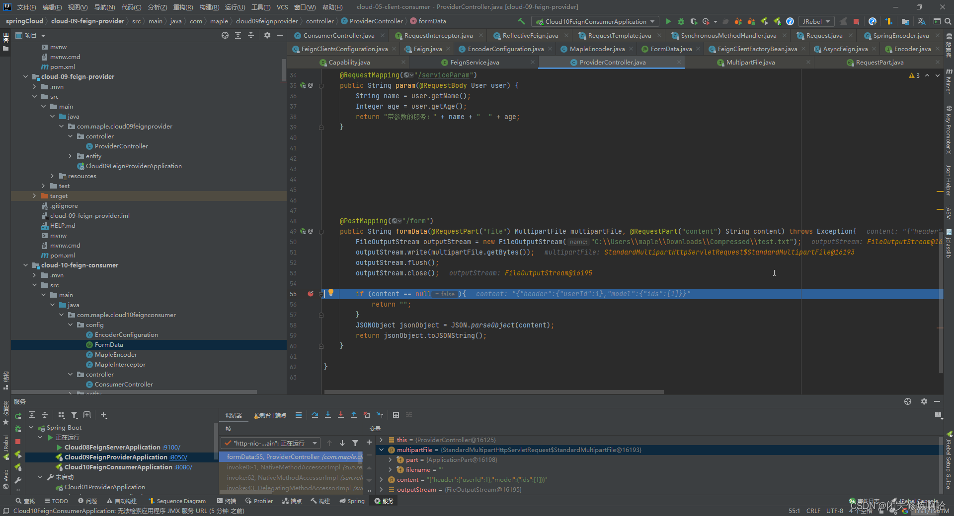Collapse the cloud-09-feign-provider module node
This screenshot has width=954, height=516.
pyautogui.click(x=25, y=76)
